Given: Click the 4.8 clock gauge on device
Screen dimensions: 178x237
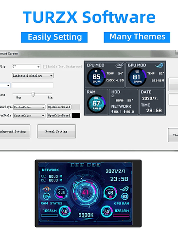Looking at the screenshot, I should click(61, 192).
